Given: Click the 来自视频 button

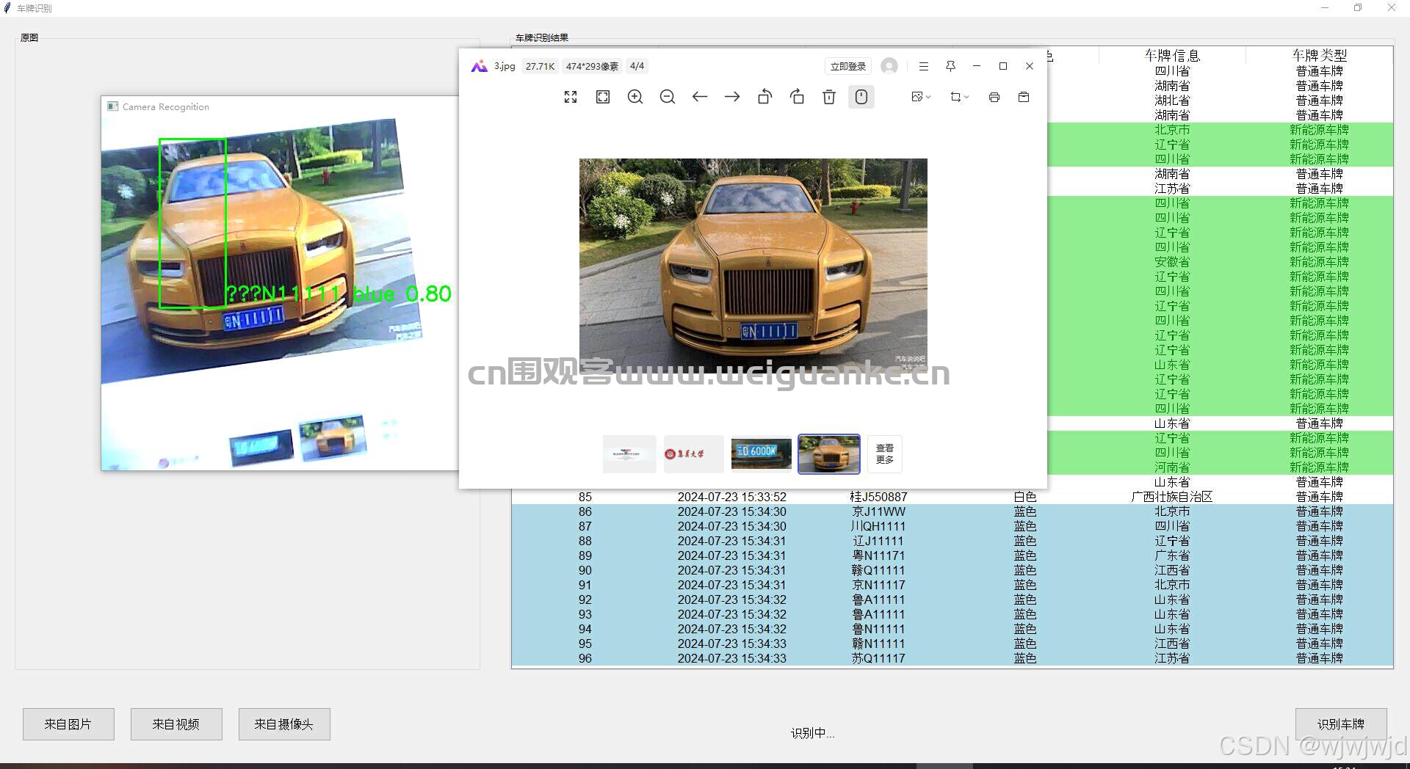Looking at the screenshot, I should 176,724.
